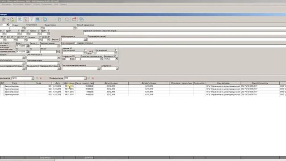Sort by the Номер column header
This screenshot has width=286, height=161.
click(38, 83)
